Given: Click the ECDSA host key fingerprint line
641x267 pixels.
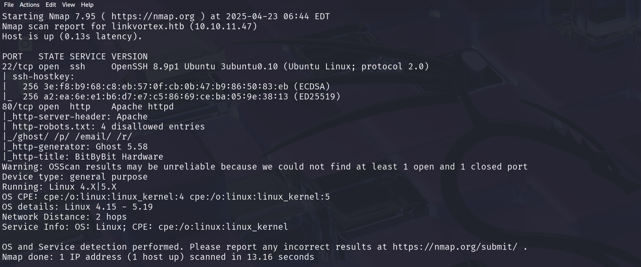Looking at the screenshot, I should [x=176, y=87].
